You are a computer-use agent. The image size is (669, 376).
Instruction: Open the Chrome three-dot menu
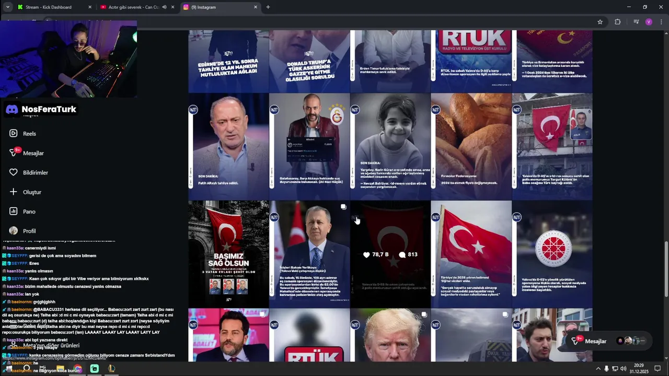[x=661, y=22]
